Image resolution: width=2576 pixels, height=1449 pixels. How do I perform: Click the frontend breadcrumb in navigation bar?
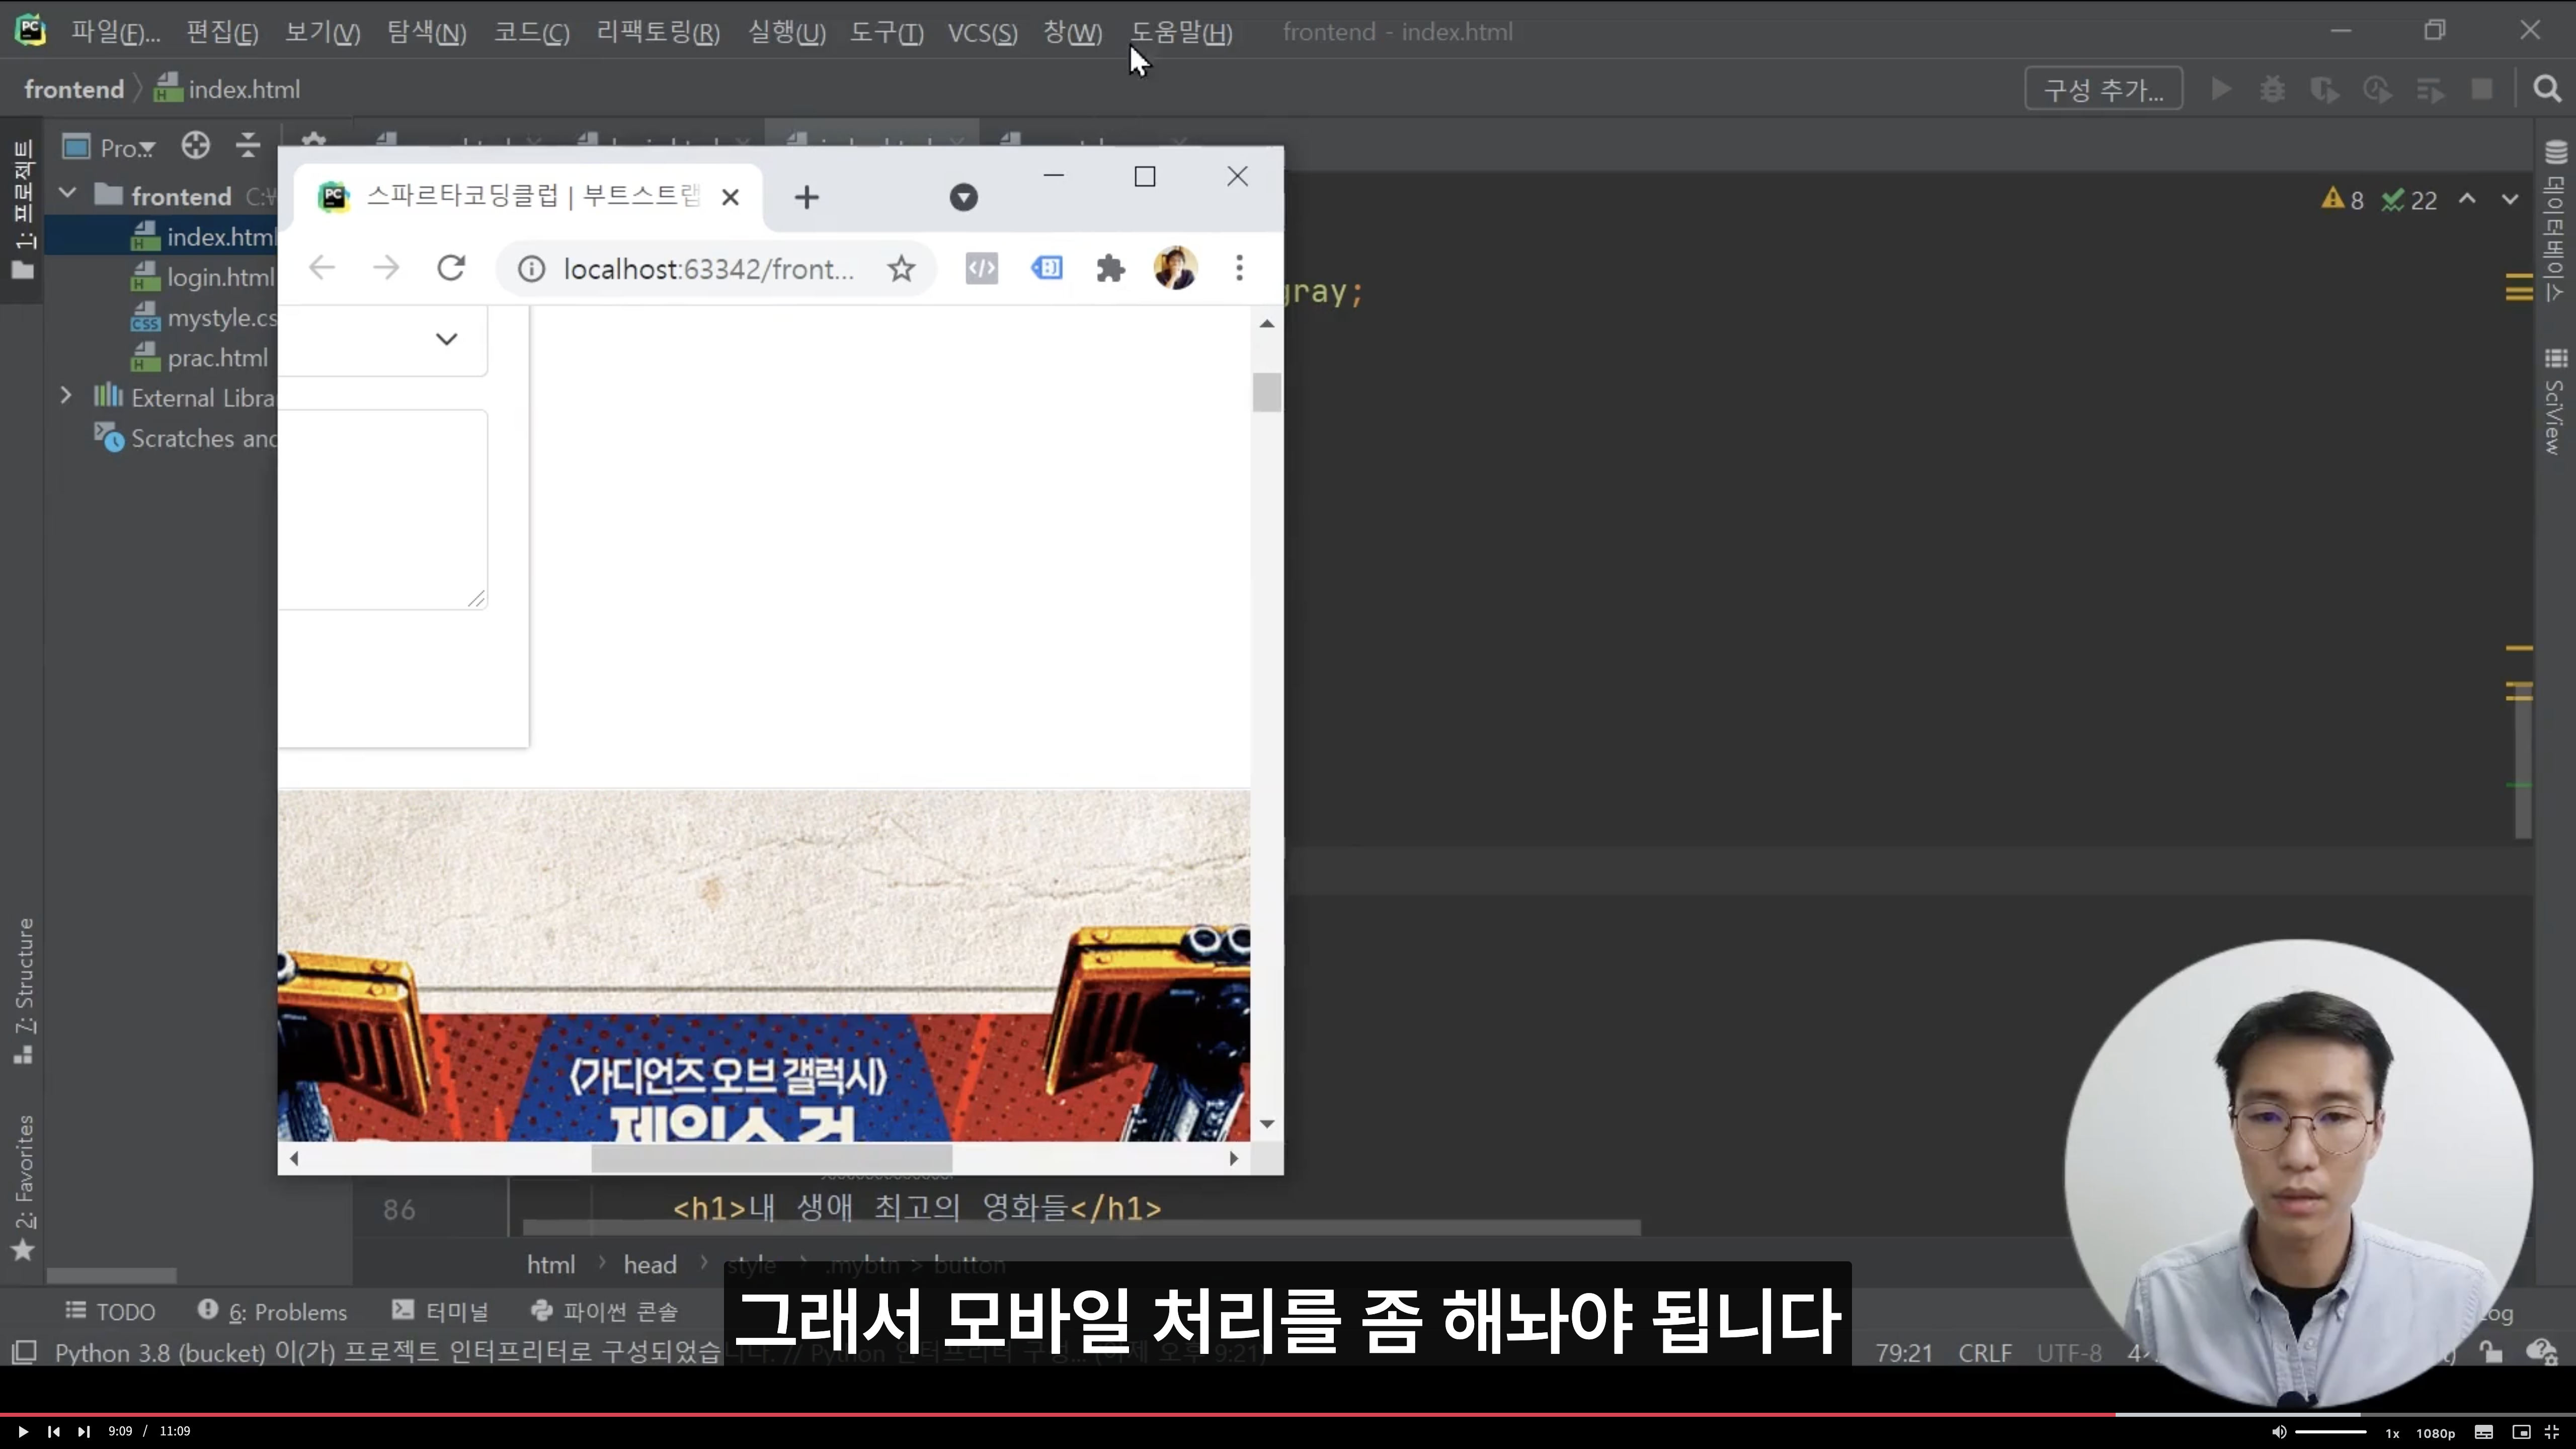74,89
